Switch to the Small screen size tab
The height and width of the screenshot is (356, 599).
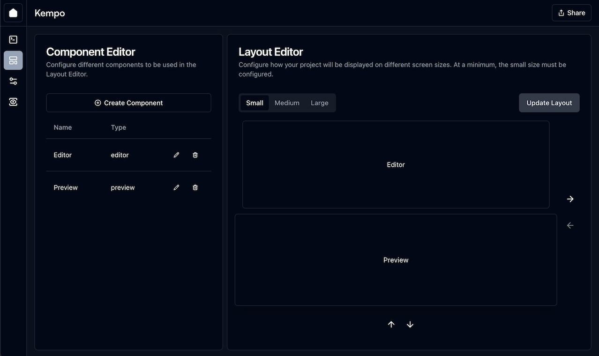tap(255, 103)
